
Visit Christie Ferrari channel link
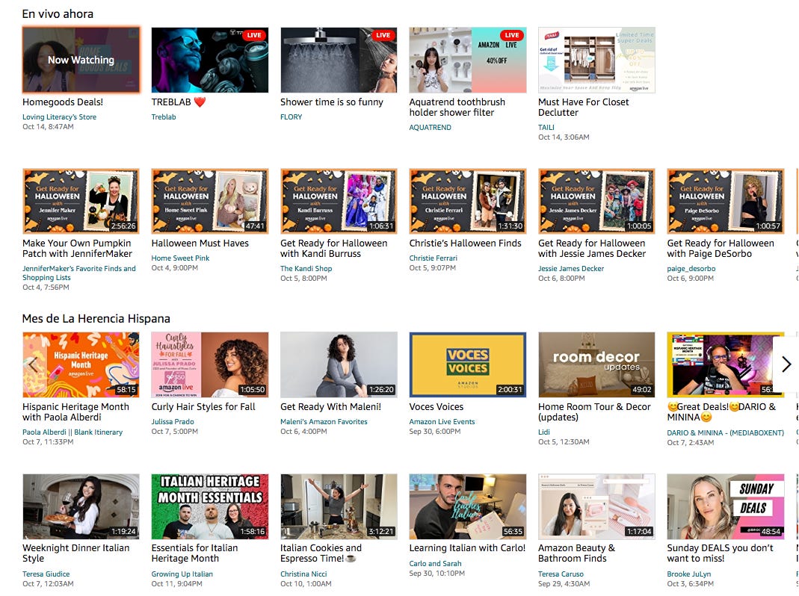pyautogui.click(x=433, y=258)
